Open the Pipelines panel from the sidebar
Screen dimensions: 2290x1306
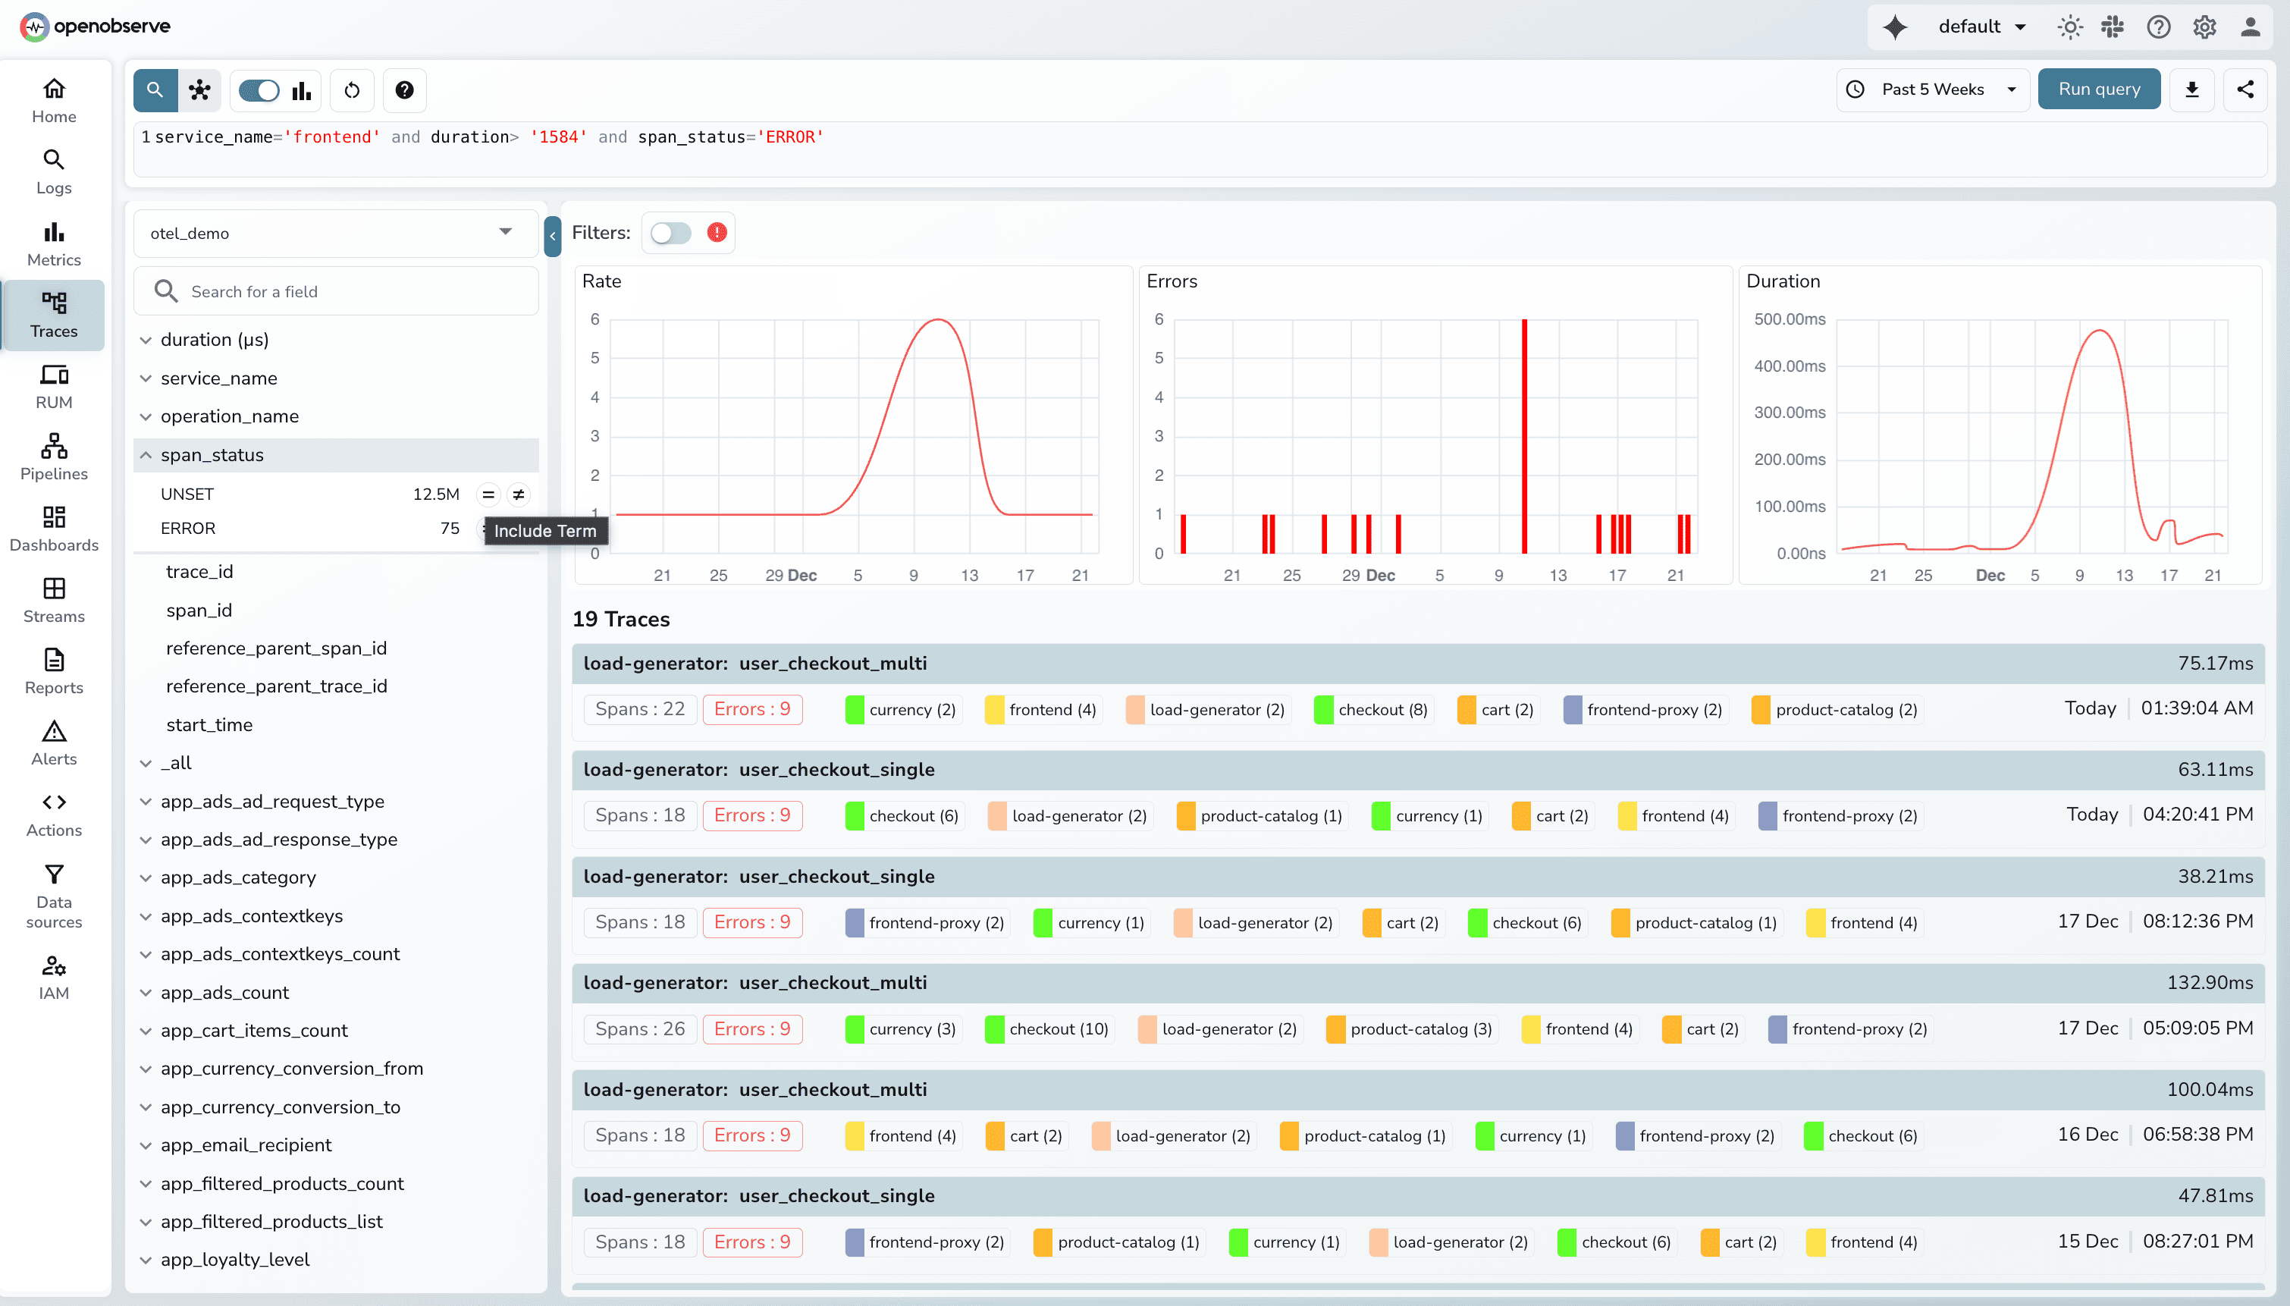click(x=53, y=457)
